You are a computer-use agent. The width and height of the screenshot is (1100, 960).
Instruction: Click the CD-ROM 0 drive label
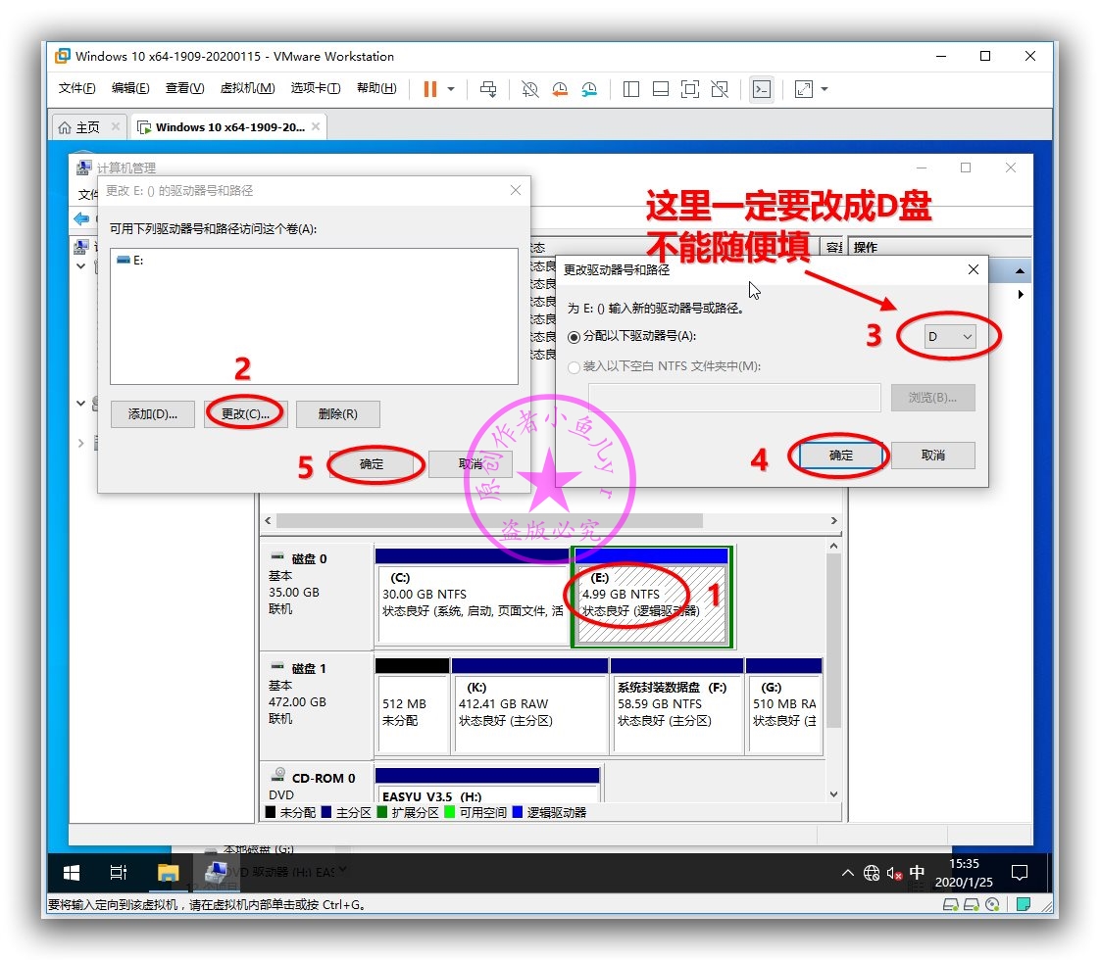click(x=324, y=779)
